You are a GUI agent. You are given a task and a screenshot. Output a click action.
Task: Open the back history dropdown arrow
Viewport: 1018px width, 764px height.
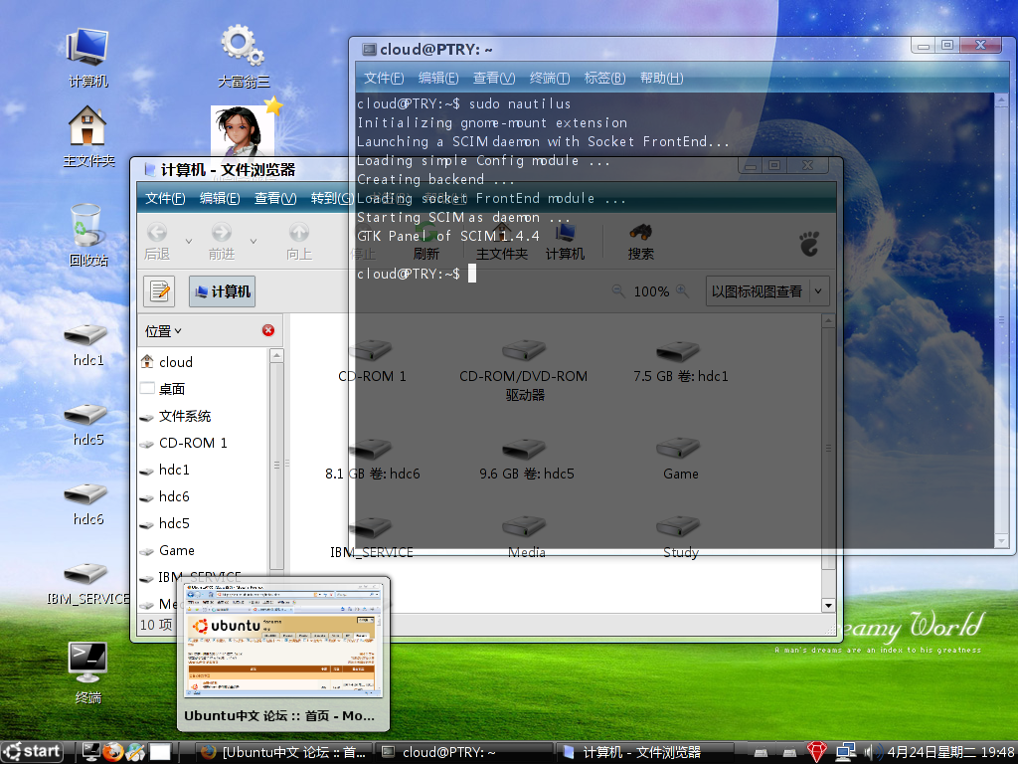coord(189,241)
